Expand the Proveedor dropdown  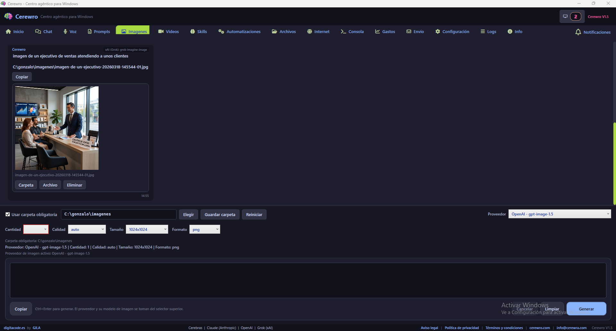[559, 214]
